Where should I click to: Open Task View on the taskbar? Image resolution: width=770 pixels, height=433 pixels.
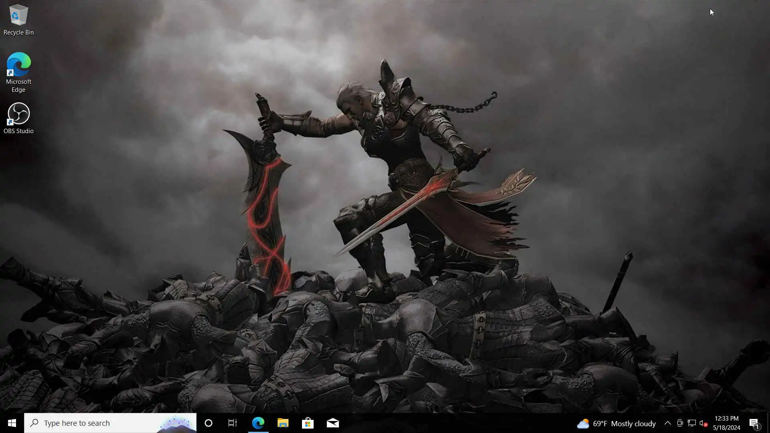click(233, 423)
